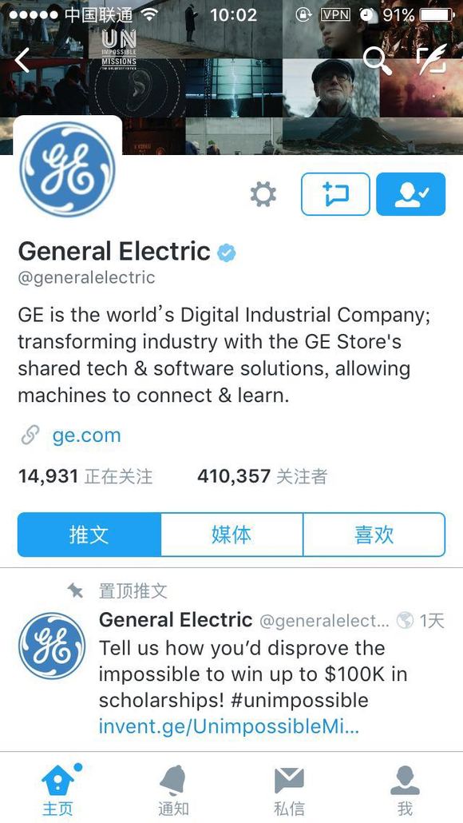
Task: Tap the blue verified badge
Action: [x=227, y=252]
